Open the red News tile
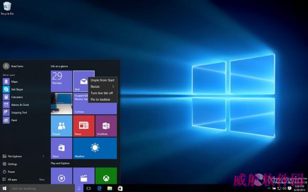The image size is (308, 192). (84, 126)
